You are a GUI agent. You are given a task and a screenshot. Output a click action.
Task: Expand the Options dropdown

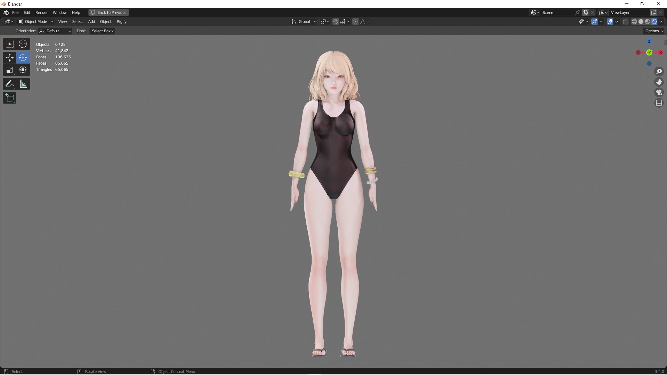pos(654,31)
